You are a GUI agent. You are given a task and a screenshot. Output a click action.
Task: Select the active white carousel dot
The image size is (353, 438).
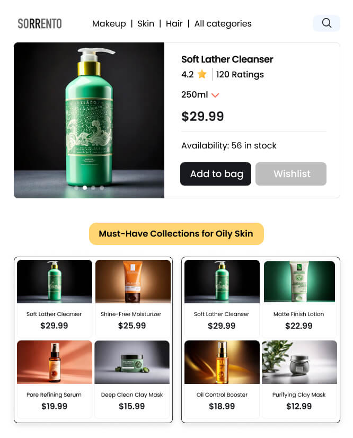pos(85,188)
